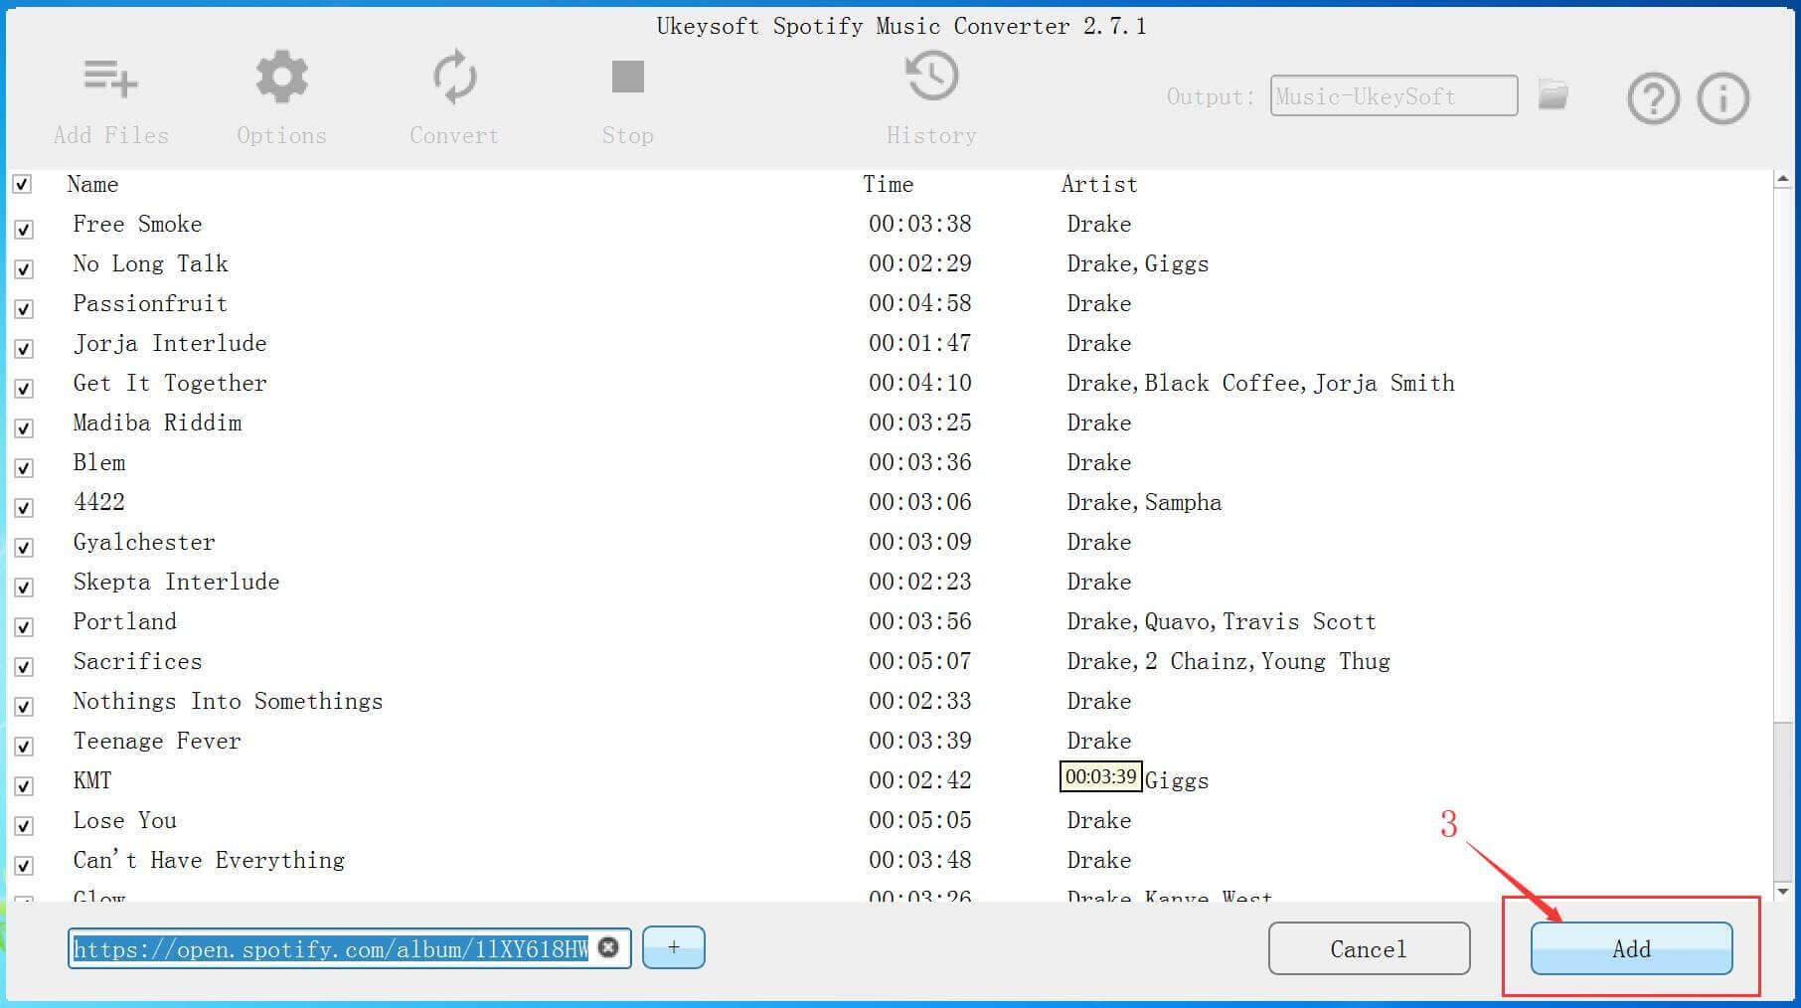Start conversion with the Convert icon
This screenshot has height=1008, width=1801.
pyautogui.click(x=454, y=78)
